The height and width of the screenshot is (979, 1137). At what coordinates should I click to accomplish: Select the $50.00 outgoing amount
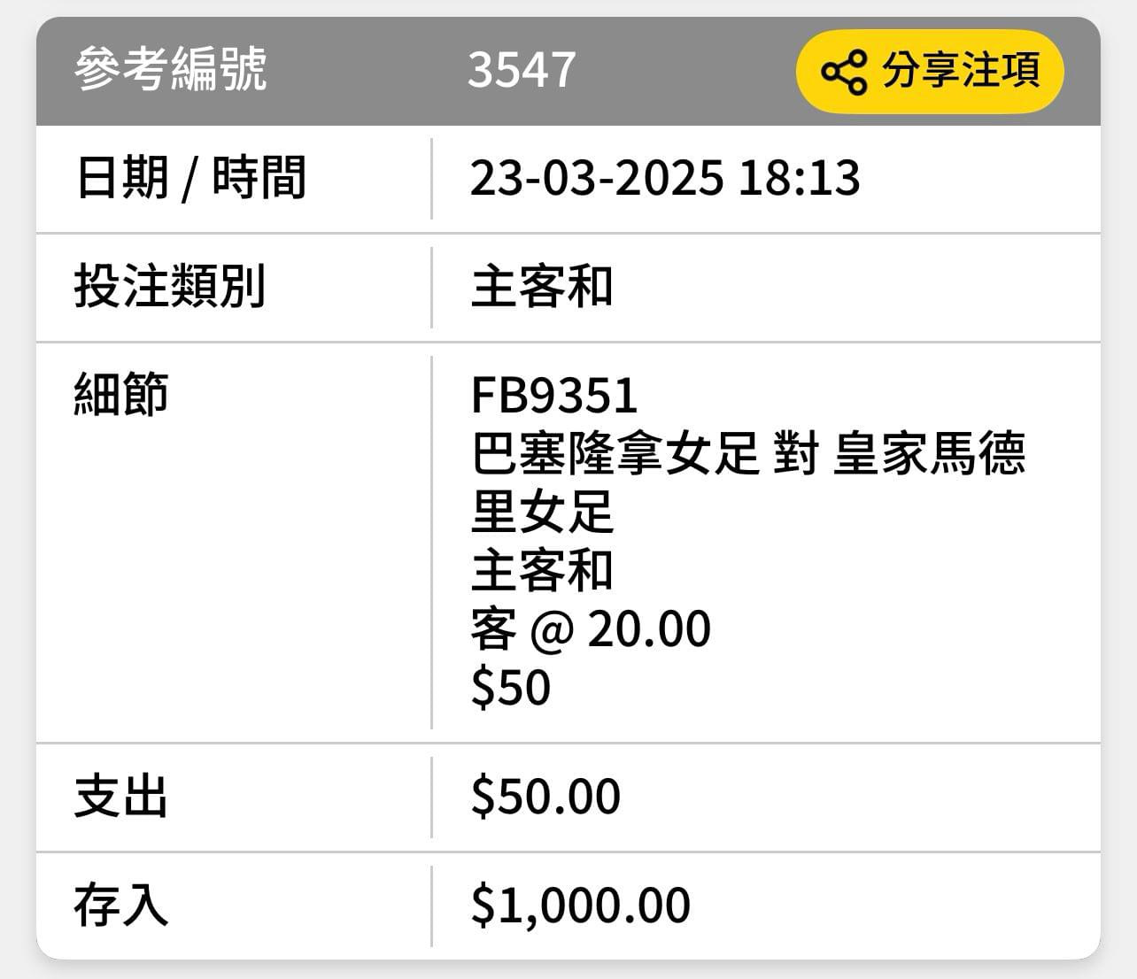click(545, 796)
